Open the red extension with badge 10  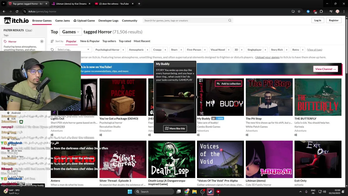[x=315, y=11]
